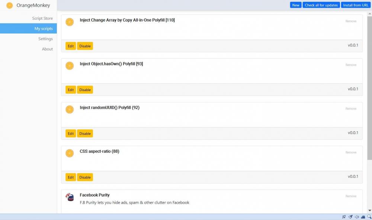Click the blue blocks icon in status bar

[363, 217]
